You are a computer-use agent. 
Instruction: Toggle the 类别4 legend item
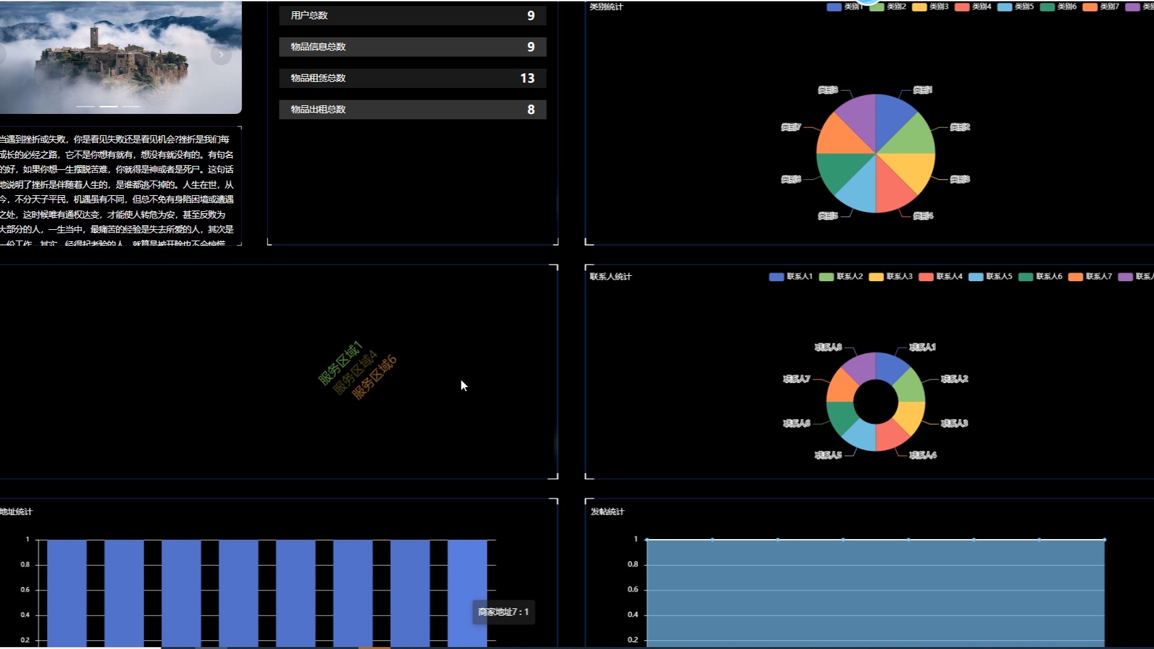tap(973, 7)
